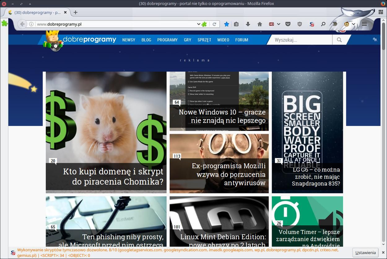Open the Firefox hamburger menu
Viewport: 387px width, 259px height.
364,24
